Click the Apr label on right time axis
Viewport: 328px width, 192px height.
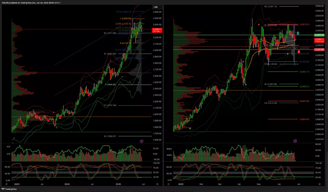click(239, 184)
